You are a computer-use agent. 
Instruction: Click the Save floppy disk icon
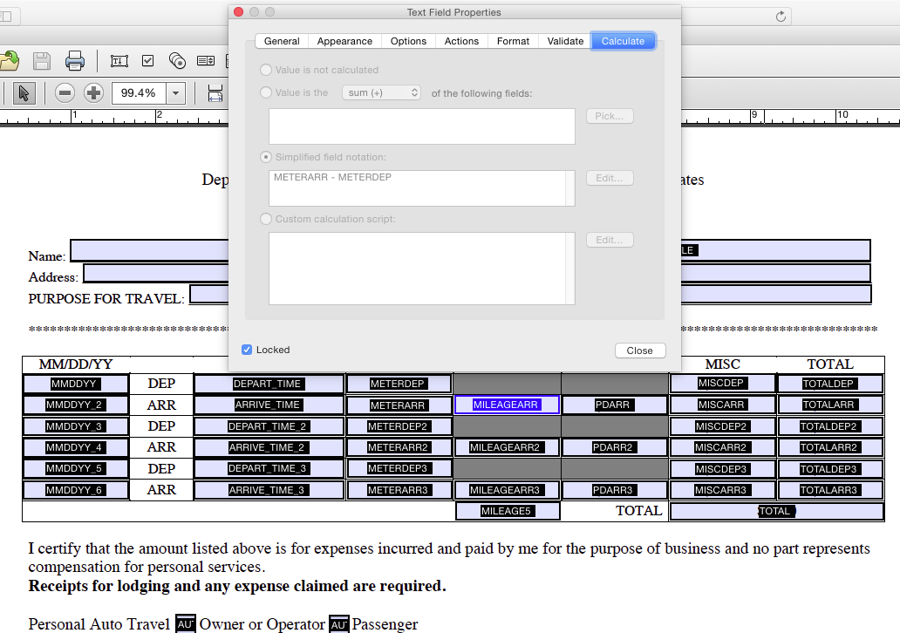pos(41,61)
